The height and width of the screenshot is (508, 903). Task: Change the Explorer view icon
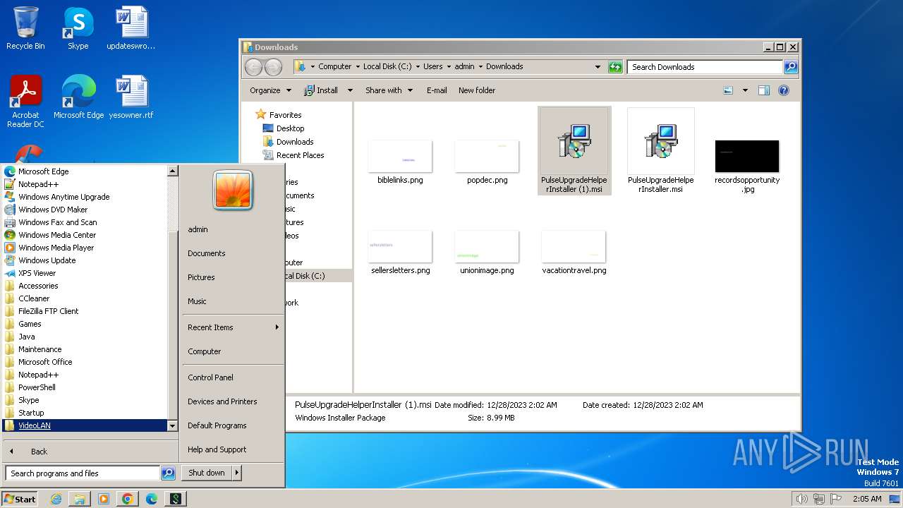tap(728, 90)
